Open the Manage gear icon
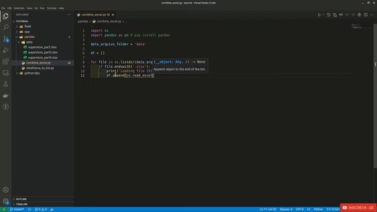377x212 pixels. click(x=5, y=201)
